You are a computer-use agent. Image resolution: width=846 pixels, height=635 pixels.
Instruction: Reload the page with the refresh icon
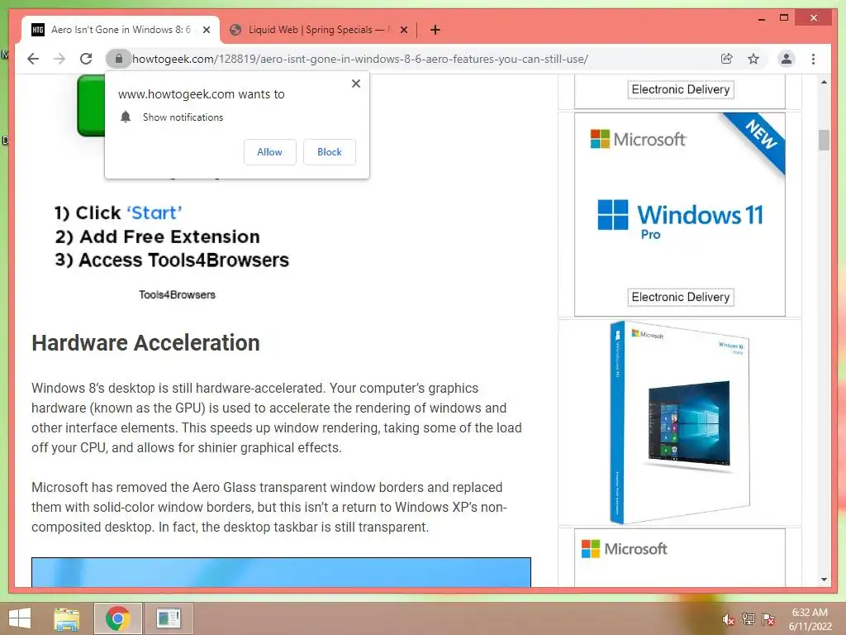pos(86,59)
